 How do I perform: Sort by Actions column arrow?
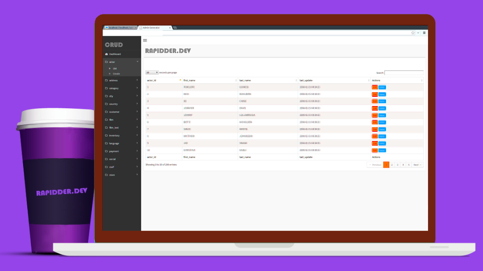pyautogui.click(x=422, y=80)
